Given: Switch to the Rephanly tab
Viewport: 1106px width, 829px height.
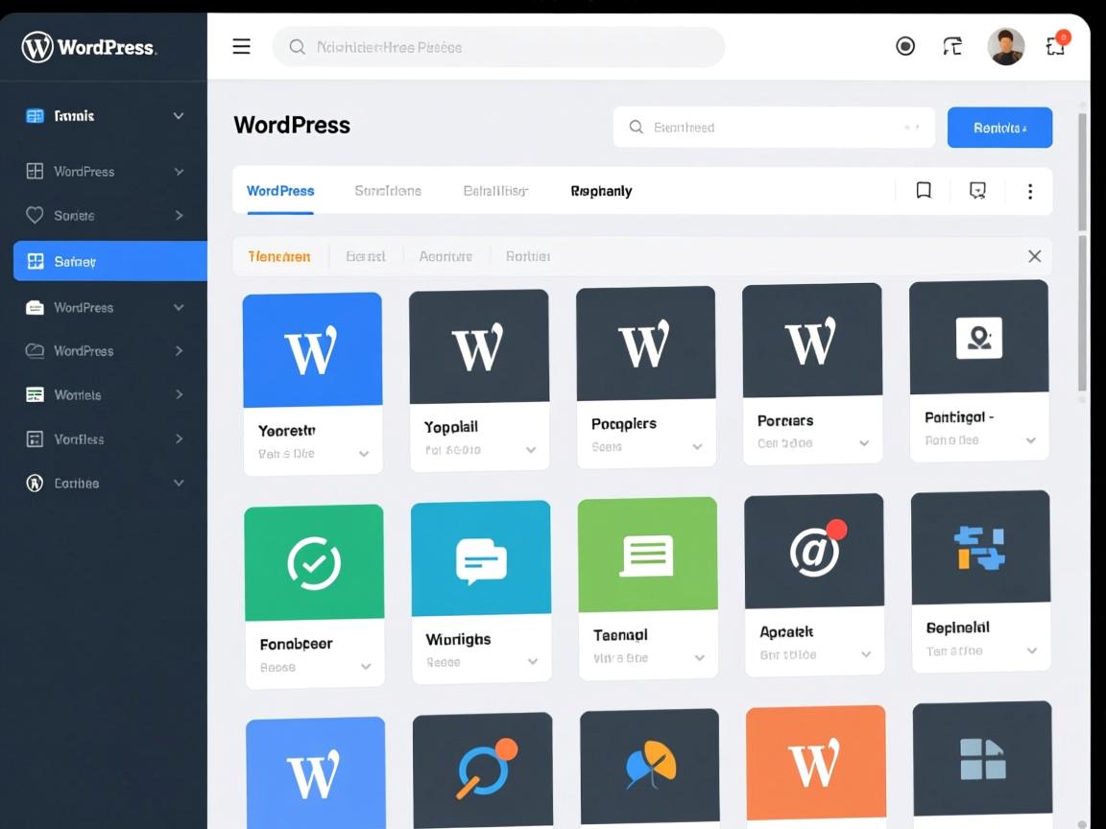Looking at the screenshot, I should [x=601, y=190].
